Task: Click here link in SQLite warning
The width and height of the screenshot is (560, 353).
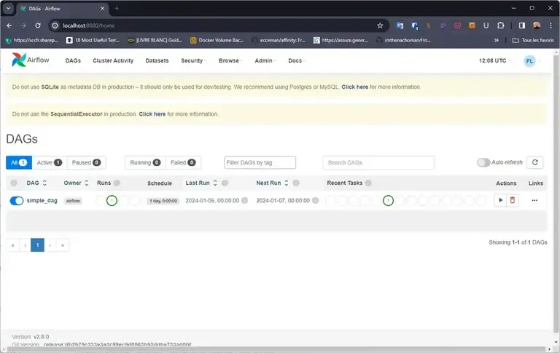Action: [x=354, y=87]
